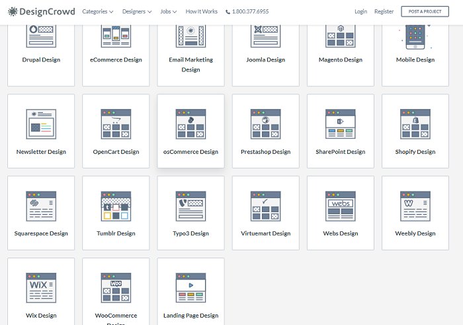Viewport: 463px width, 325px height.
Task: Go to How It Works page
Action: [201, 11]
